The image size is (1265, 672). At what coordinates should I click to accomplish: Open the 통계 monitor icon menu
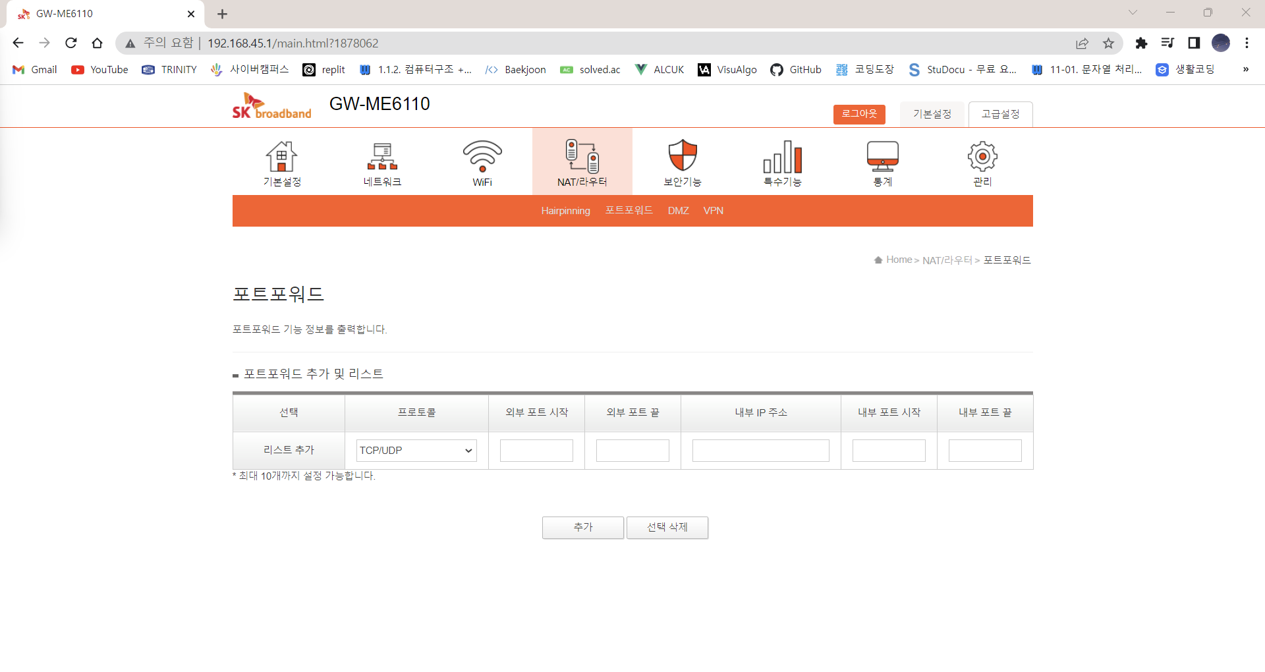click(x=883, y=163)
